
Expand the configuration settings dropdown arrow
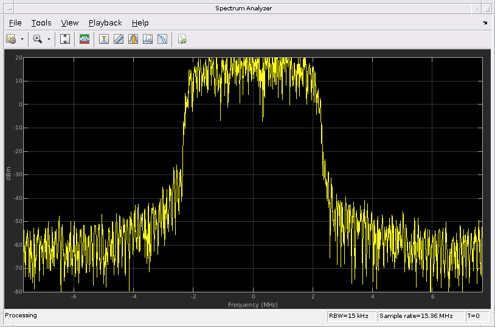[x=22, y=39]
